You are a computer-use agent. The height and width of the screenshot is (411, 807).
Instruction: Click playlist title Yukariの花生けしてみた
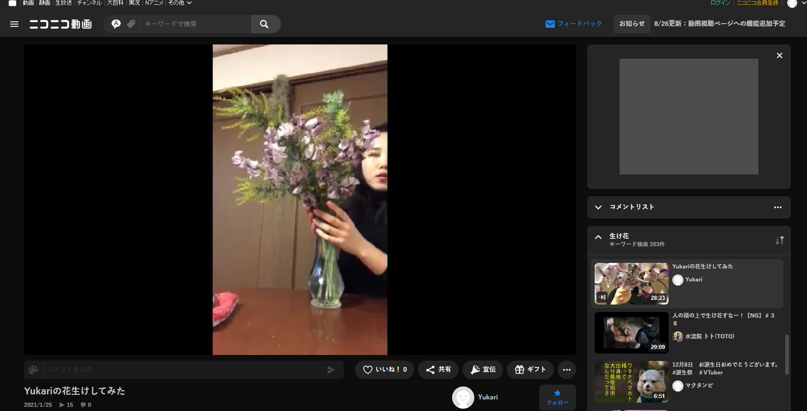[x=702, y=267]
